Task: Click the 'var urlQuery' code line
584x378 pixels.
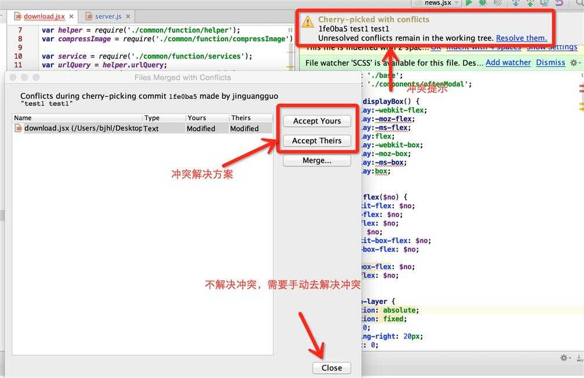Action: (104, 65)
